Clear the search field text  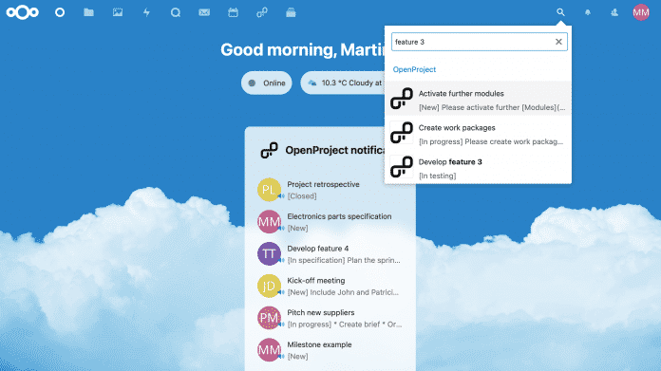tap(558, 42)
